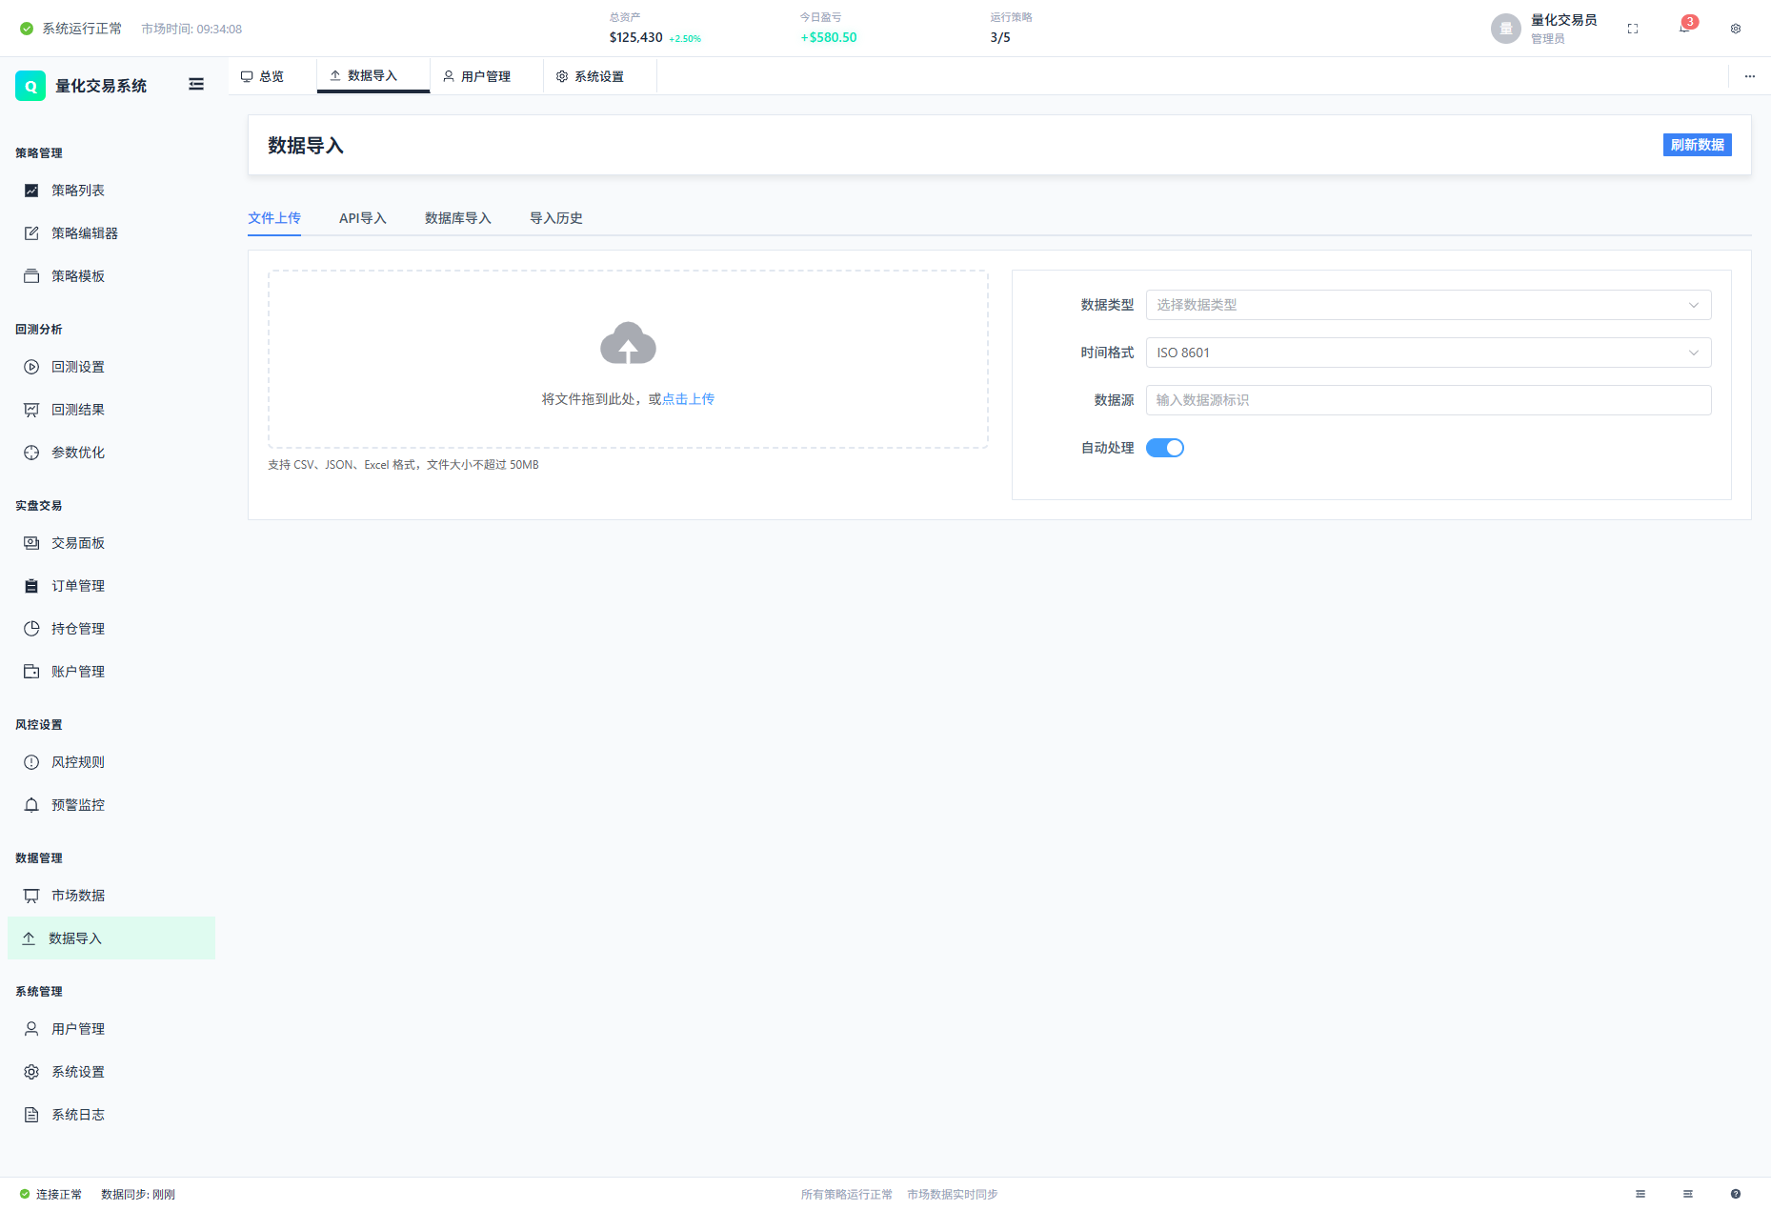Open the 策略列表 chart icon
1771x1210 pixels.
pos(31,191)
